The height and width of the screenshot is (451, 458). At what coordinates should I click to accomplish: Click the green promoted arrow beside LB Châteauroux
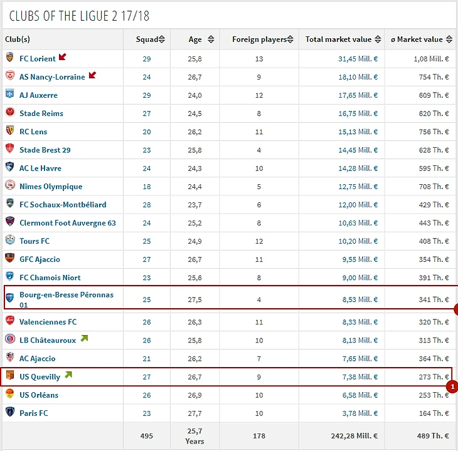pos(84,338)
